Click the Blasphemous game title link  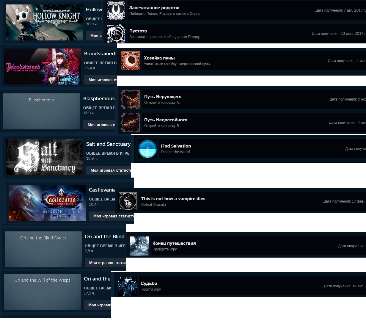point(99,98)
